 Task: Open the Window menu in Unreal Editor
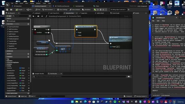click(x=38, y=3)
